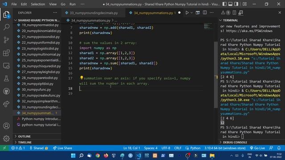Toggle primary side bar layout icon
The width and height of the screenshot is (285, 160).
pyautogui.click(x=224, y=4)
